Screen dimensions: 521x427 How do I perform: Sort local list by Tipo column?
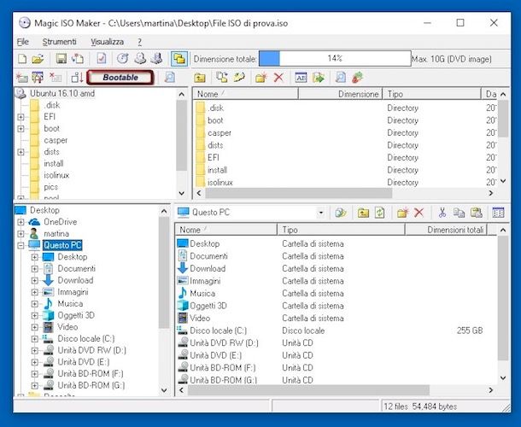341,230
